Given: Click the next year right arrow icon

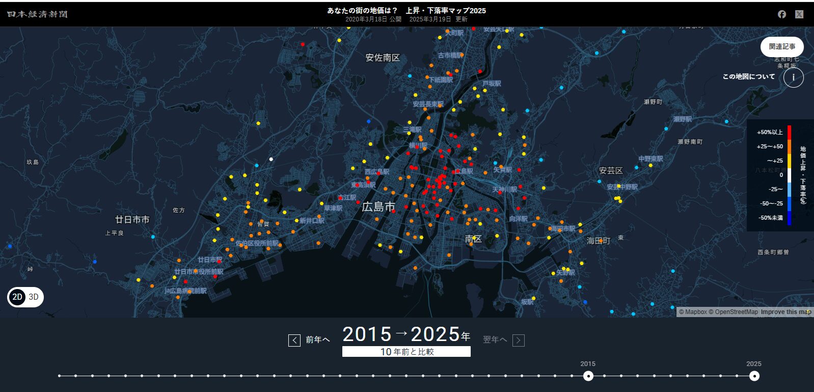Looking at the screenshot, I should point(519,340).
